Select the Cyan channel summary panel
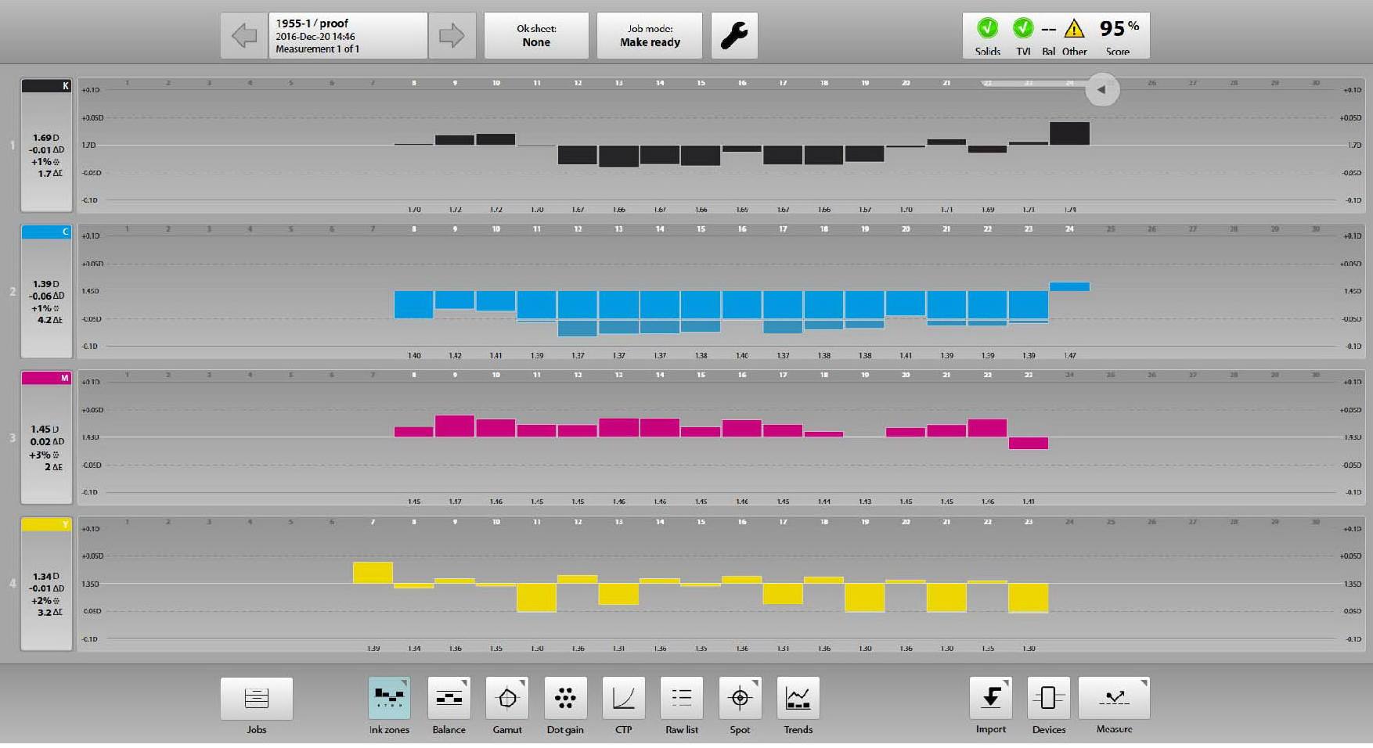The width and height of the screenshot is (1373, 748). 46,292
